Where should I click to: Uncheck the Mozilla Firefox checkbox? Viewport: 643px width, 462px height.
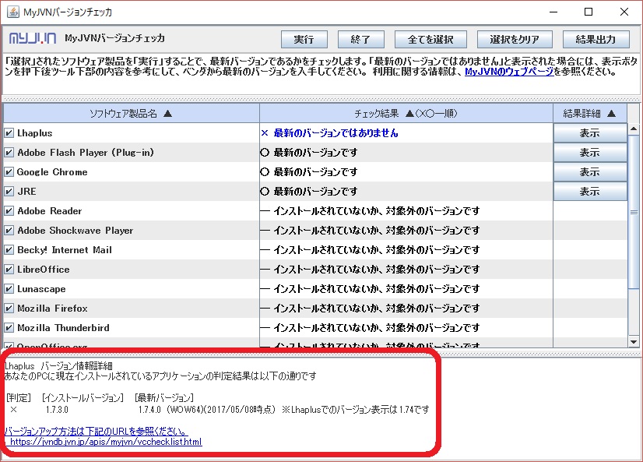(9, 309)
